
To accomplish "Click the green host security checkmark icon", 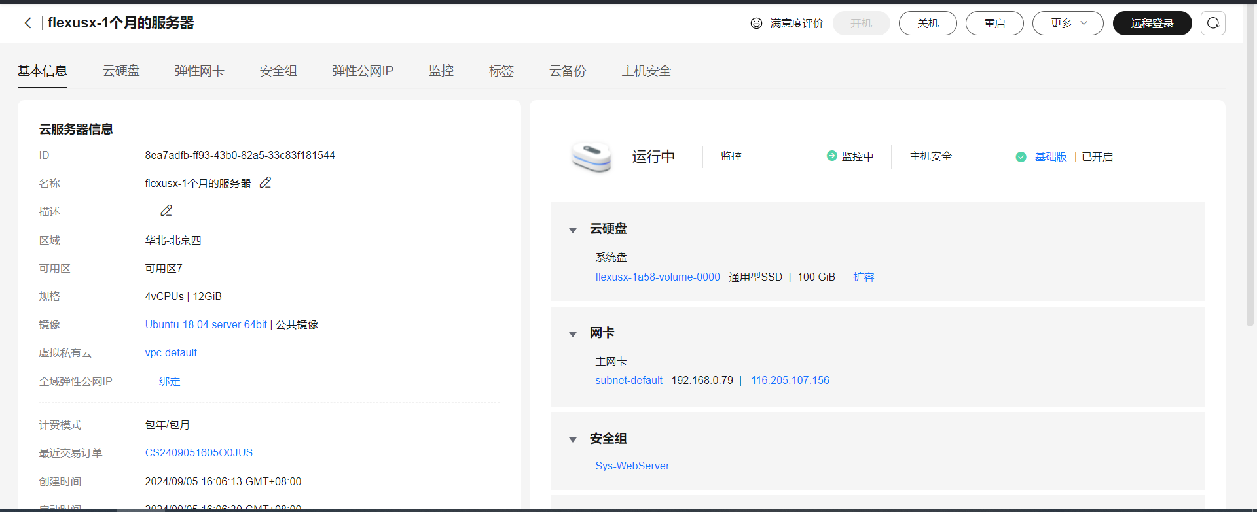I will click(x=1021, y=157).
